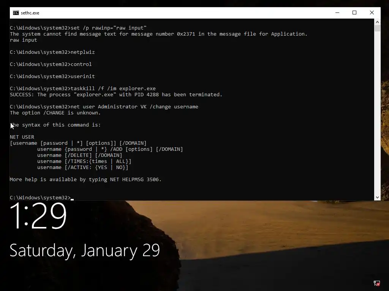
Task: Click the '[username [password | *] [options]]' syntax line
Action: pyautogui.click(x=78, y=143)
